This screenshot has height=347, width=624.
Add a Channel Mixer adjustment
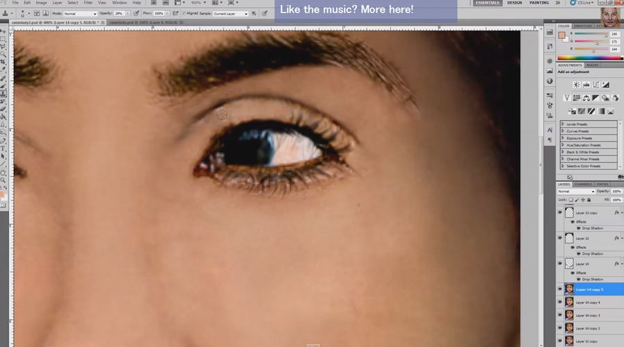(615, 98)
